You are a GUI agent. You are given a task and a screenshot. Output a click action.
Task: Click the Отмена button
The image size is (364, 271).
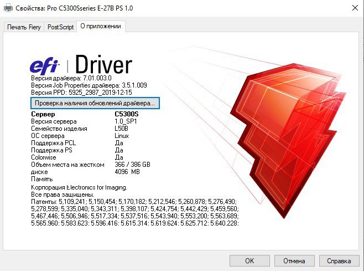pyautogui.click(x=294, y=261)
